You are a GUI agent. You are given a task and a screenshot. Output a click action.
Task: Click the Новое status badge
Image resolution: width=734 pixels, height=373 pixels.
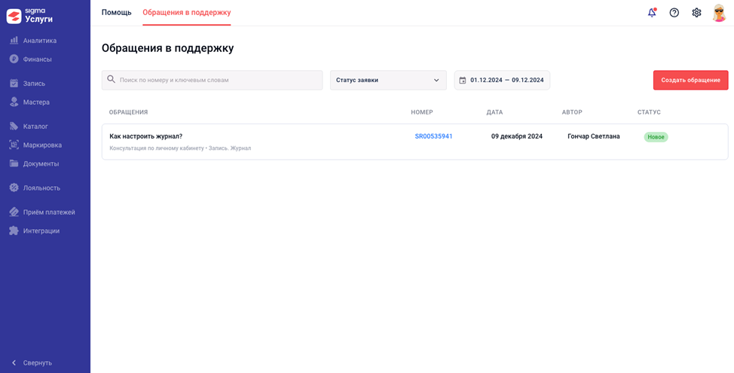(656, 136)
